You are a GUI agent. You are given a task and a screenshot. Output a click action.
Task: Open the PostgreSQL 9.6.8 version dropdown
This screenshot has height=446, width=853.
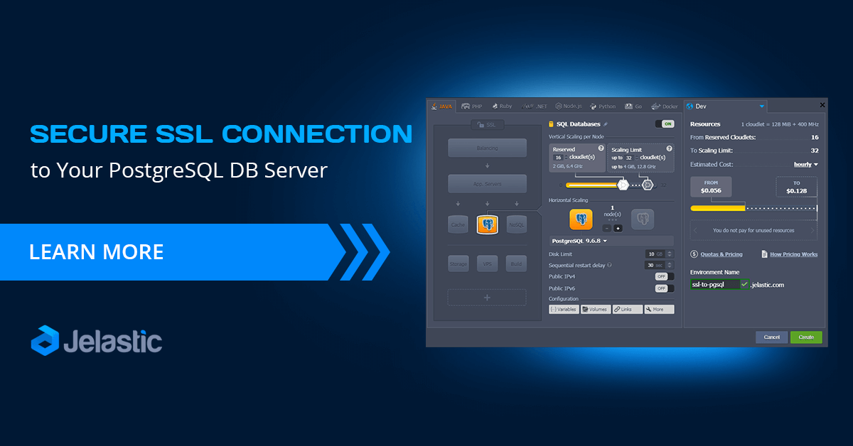pyautogui.click(x=580, y=241)
